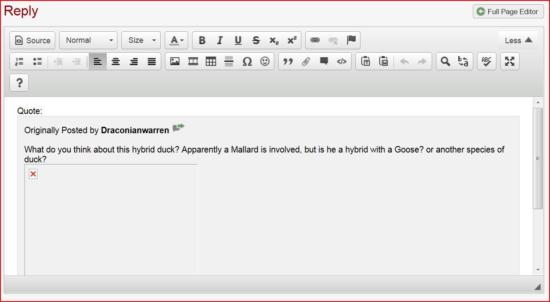Center-align the text
Viewport: 550px width, 302px height.
click(x=116, y=62)
